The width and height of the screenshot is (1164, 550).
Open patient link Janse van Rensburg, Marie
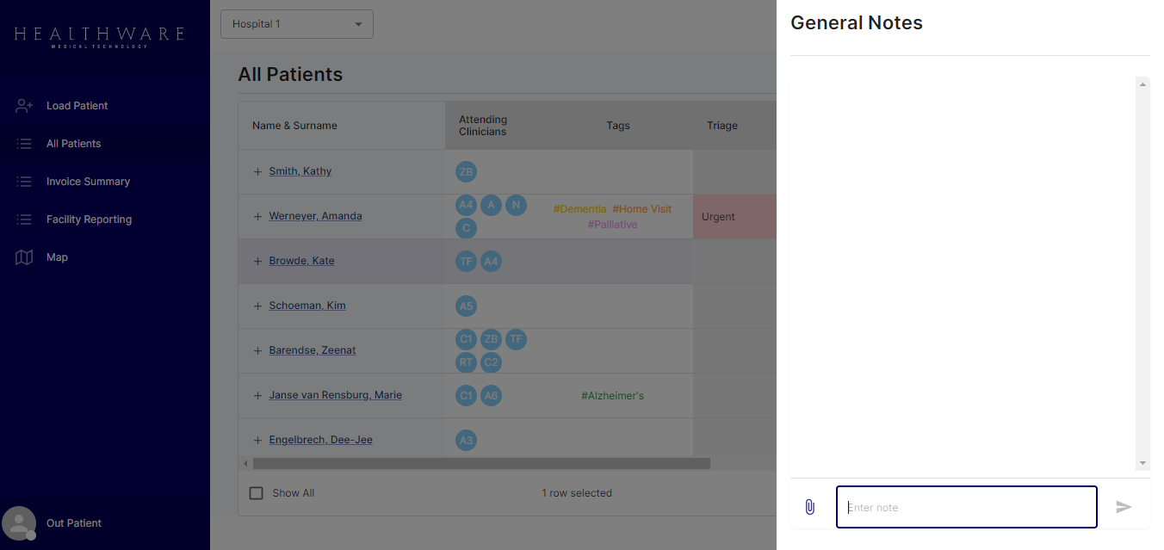click(335, 395)
